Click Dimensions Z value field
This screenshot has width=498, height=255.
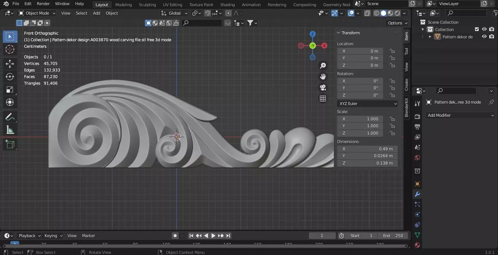pos(367,163)
